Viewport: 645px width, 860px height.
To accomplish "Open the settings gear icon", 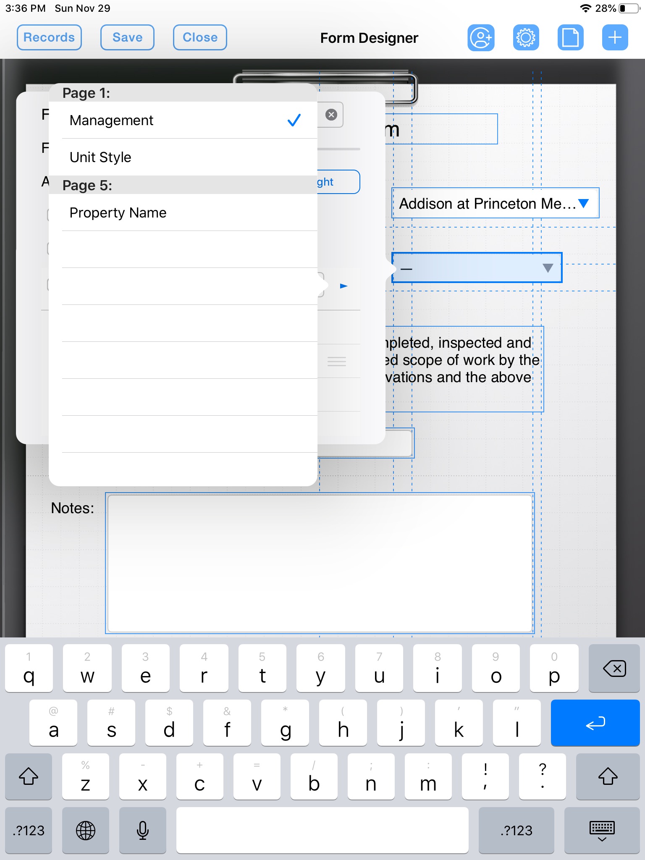I will coord(526,38).
